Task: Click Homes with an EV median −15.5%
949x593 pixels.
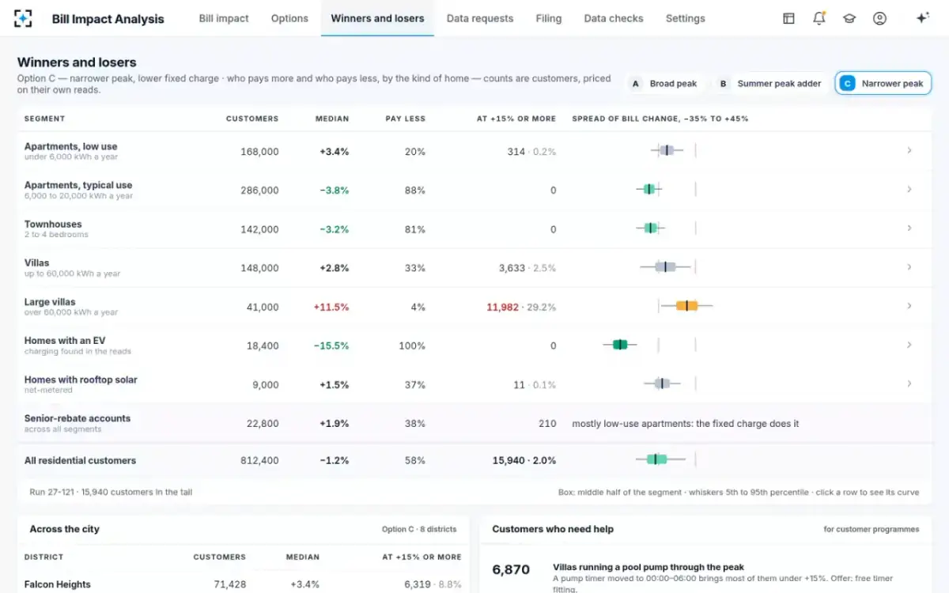Action: tap(331, 346)
